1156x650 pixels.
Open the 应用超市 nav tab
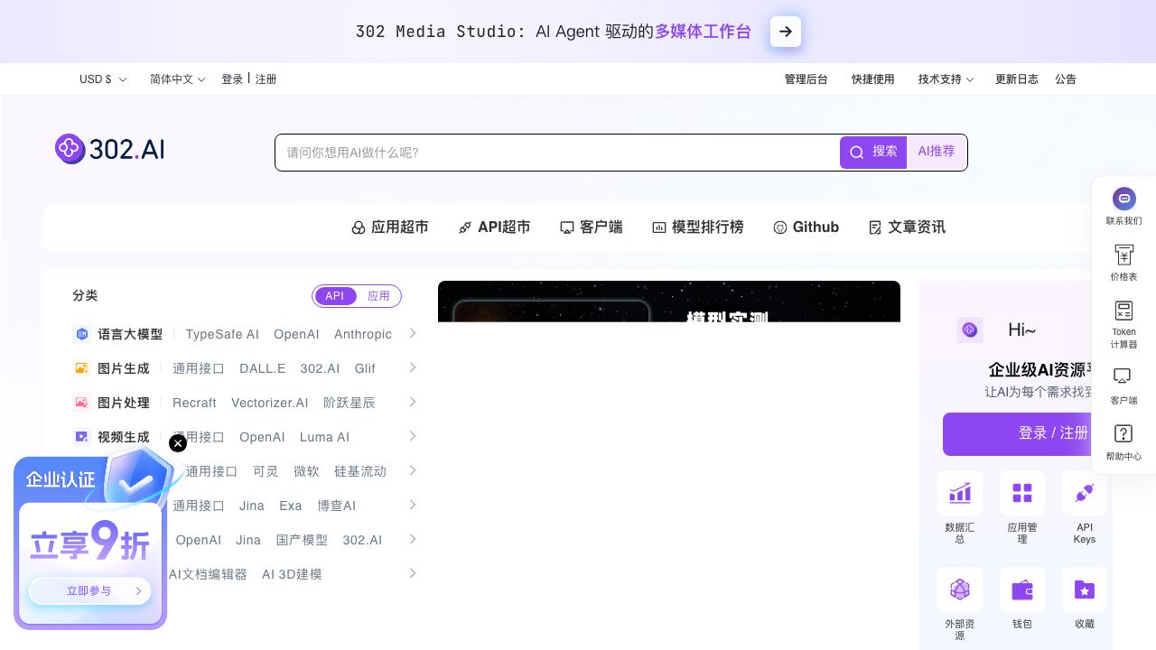[x=390, y=227]
